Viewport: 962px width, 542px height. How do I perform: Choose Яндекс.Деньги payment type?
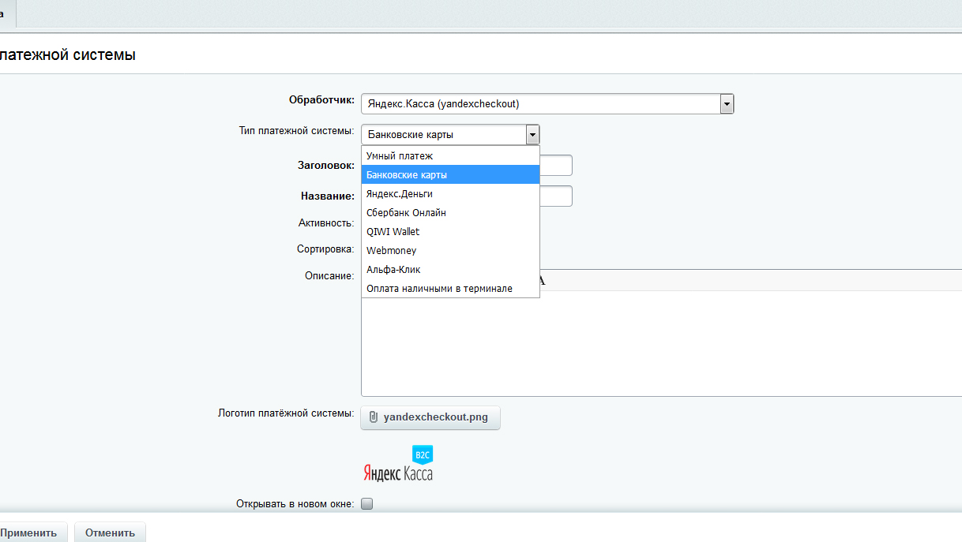pos(450,193)
